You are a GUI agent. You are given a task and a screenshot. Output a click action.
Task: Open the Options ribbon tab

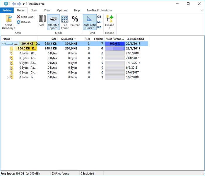pos(62,10)
